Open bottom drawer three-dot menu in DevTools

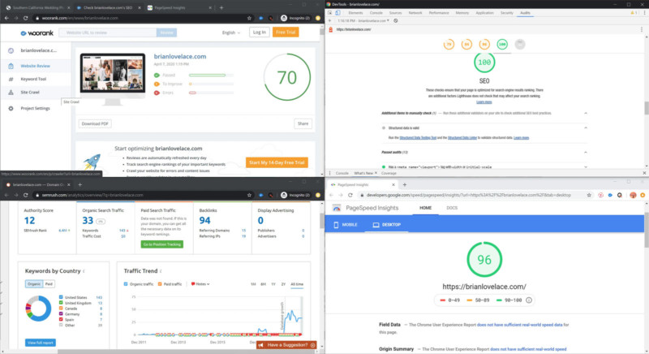(x=329, y=173)
